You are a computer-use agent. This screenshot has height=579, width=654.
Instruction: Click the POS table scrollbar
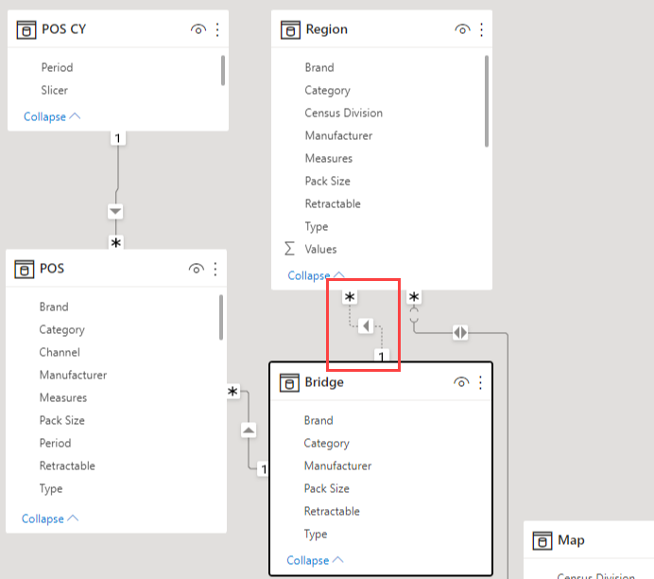pos(221,317)
